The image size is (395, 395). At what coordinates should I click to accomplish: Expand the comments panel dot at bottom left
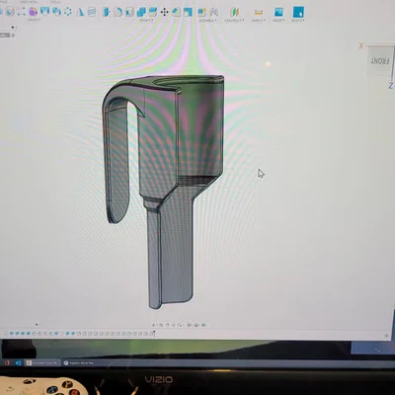37,325
